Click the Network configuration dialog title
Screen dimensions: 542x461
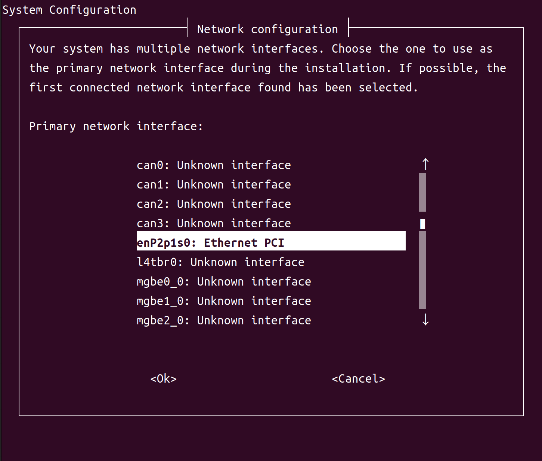267,29
